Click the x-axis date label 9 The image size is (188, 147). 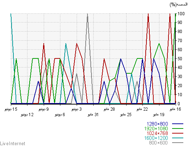(44, 109)
